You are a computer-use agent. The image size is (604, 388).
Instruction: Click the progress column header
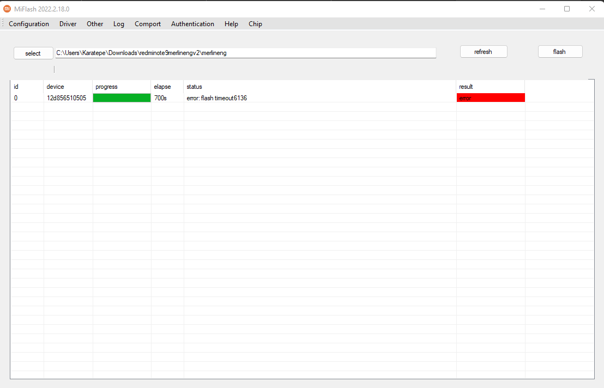tap(122, 87)
